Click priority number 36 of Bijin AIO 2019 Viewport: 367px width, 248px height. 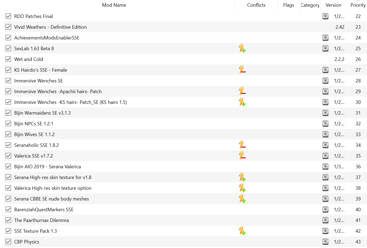(x=358, y=167)
